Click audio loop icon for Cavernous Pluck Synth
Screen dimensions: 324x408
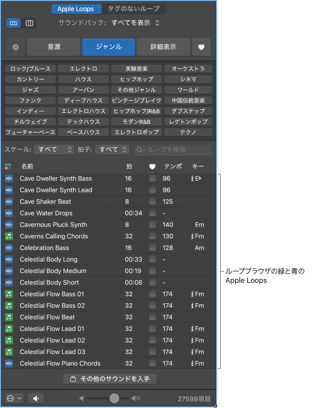click(x=9, y=225)
